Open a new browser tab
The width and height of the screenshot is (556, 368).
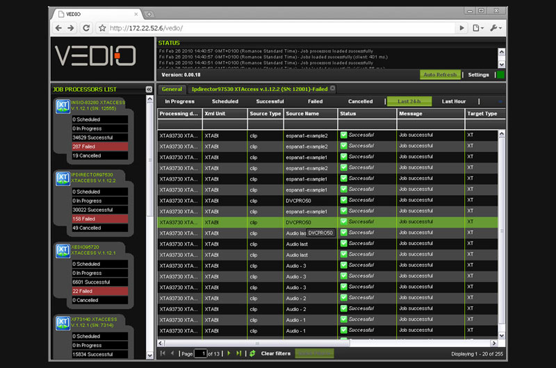tap(149, 14)
